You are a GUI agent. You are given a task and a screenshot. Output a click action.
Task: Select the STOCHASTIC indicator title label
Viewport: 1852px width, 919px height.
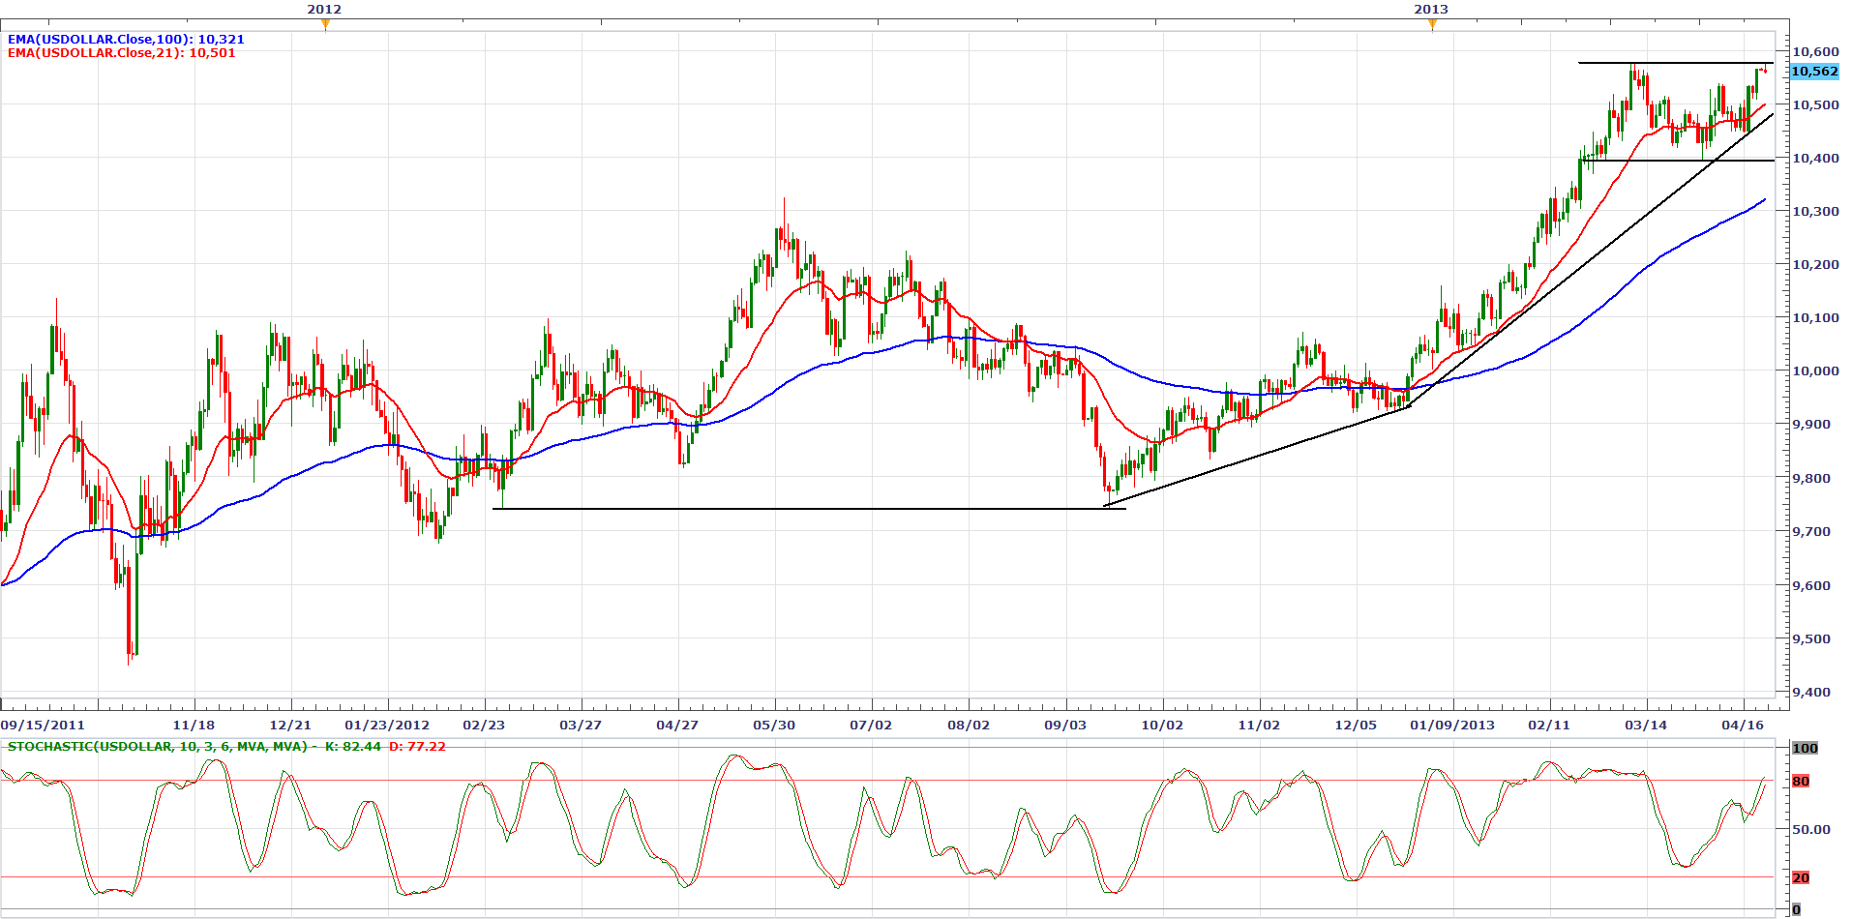[x=157, y=747]
